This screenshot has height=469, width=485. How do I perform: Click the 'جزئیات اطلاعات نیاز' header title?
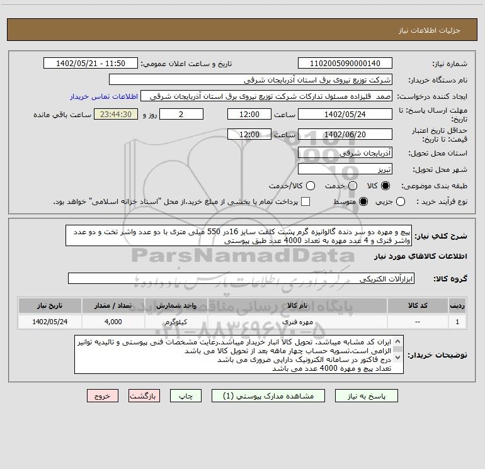[x=430, y=30]
